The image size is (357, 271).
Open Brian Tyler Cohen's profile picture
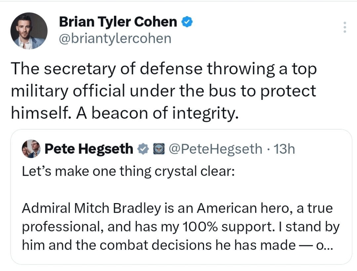tap(29, 31)
